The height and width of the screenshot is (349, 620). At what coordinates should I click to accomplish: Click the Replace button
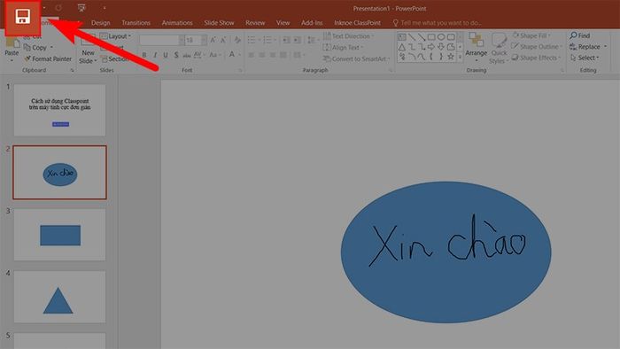tap(588, 47)
